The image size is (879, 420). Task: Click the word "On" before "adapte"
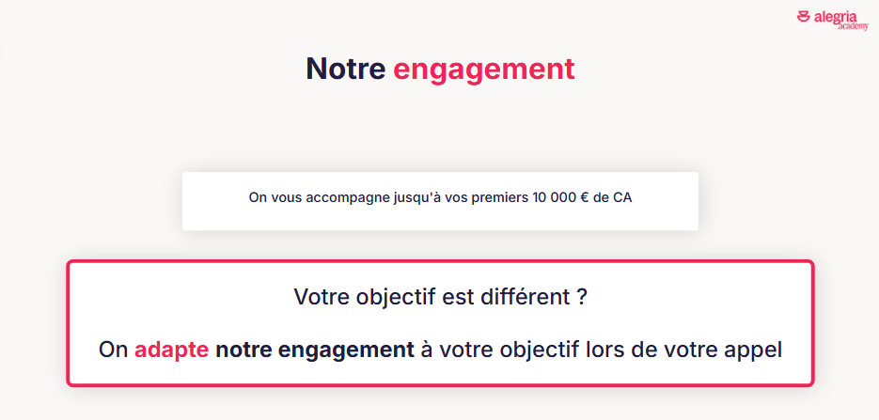pos(113,350)
